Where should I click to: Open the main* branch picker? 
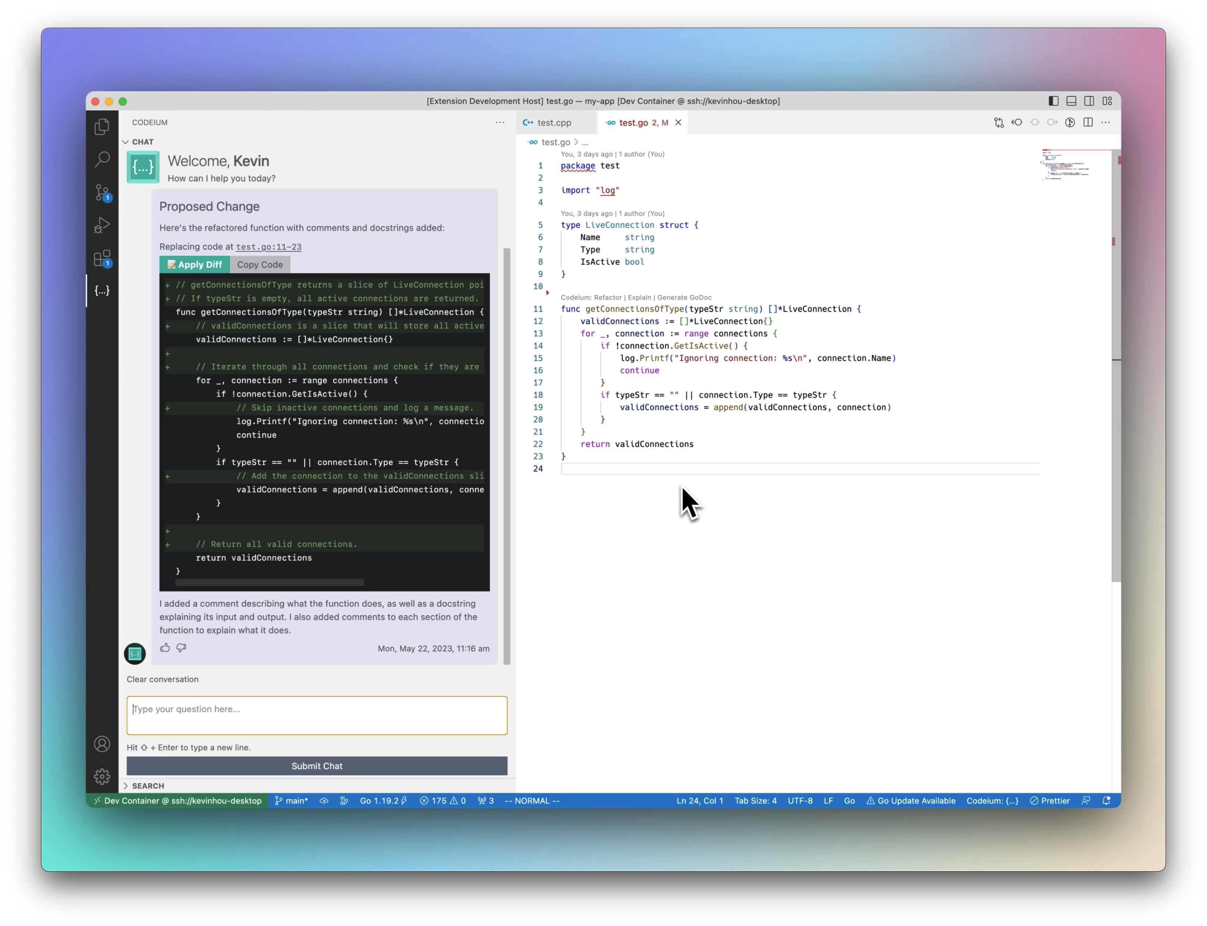pos(292,801)
